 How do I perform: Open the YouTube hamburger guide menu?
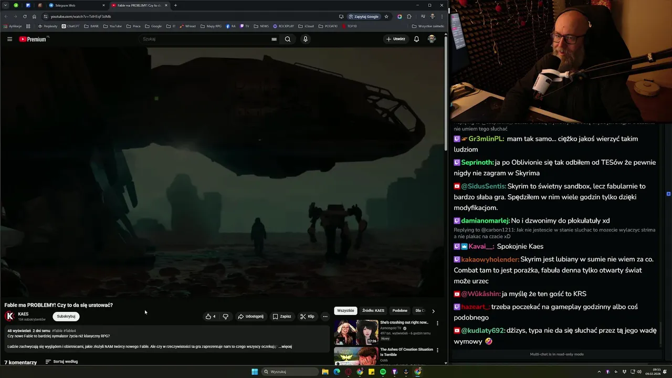[x=9, y=39]
